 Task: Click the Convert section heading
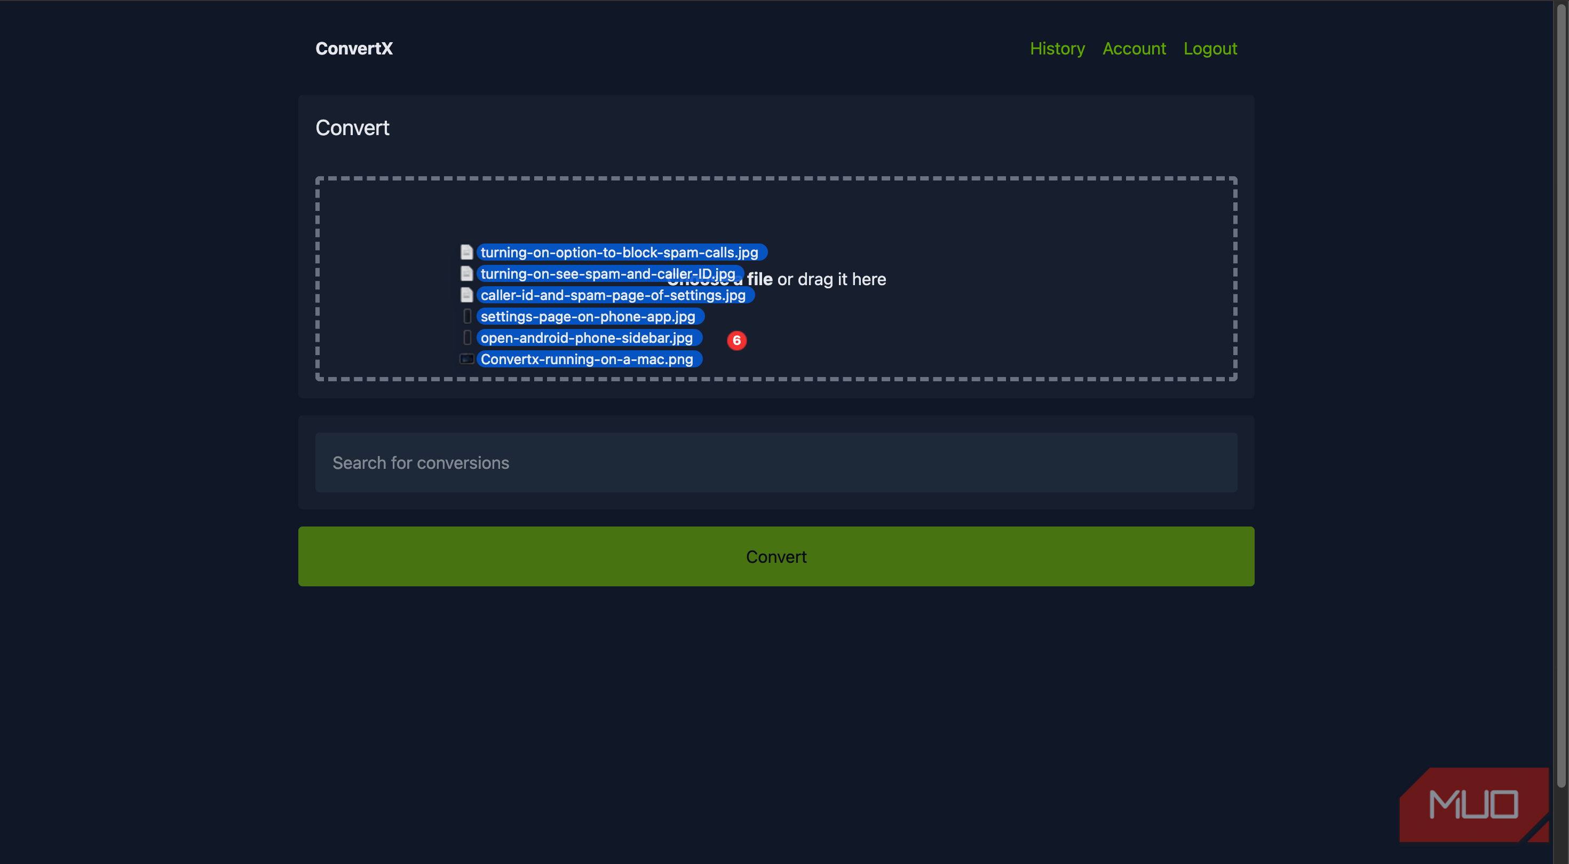[x=352, y=128]
